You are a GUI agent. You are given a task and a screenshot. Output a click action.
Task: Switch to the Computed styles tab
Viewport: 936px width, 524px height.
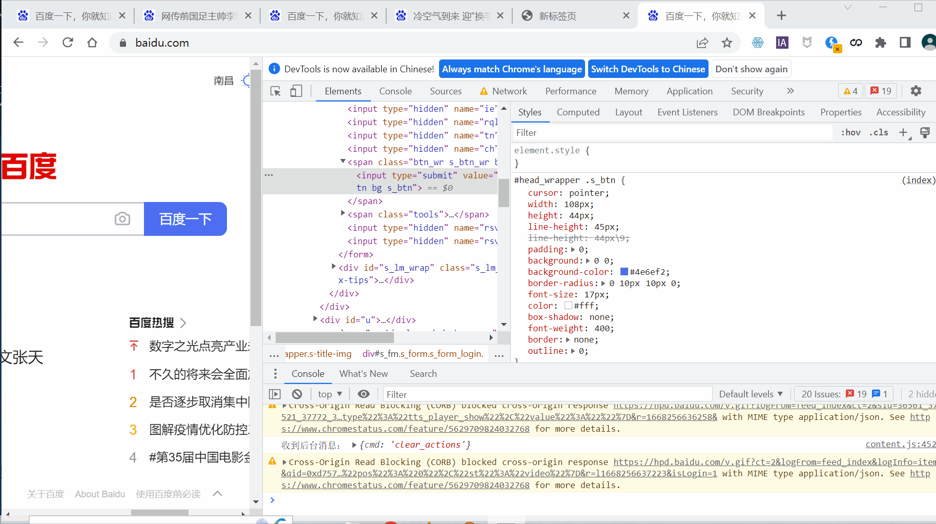(578, 112)
